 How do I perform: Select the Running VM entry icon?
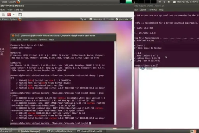coord(143,68)
